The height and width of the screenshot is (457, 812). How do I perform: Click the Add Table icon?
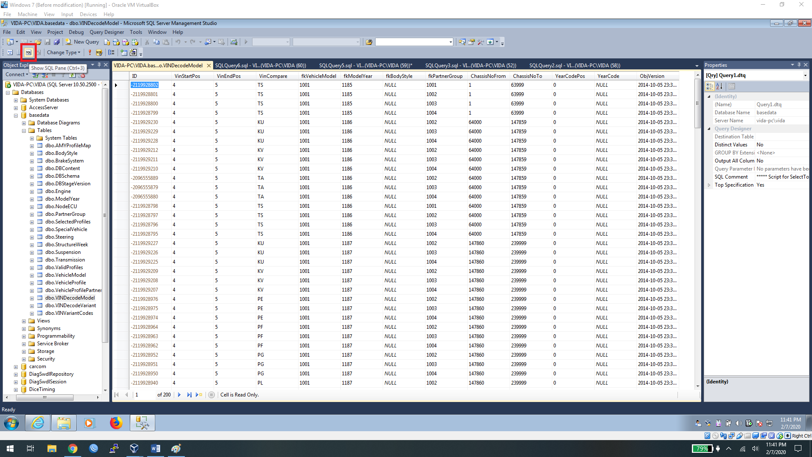pyautogui.click(x=124, y=52)
